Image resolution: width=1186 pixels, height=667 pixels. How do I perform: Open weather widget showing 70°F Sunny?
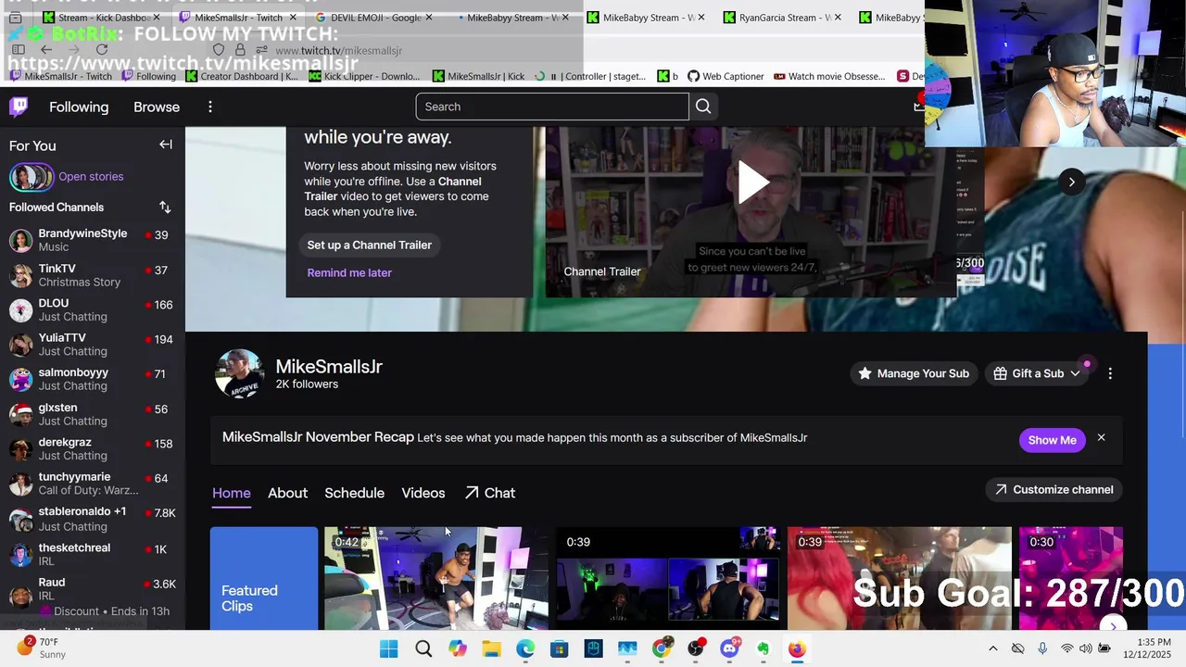tap(40, 648)
